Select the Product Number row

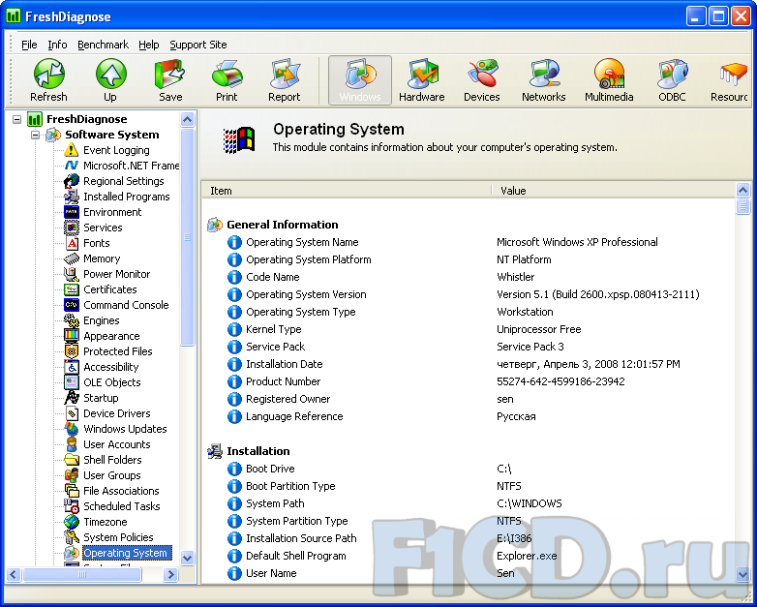469,381
